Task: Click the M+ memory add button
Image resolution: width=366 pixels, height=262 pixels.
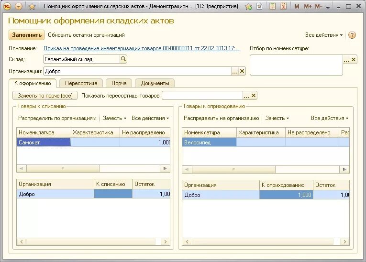Action: pyautogui.click(x=308, y=7)
